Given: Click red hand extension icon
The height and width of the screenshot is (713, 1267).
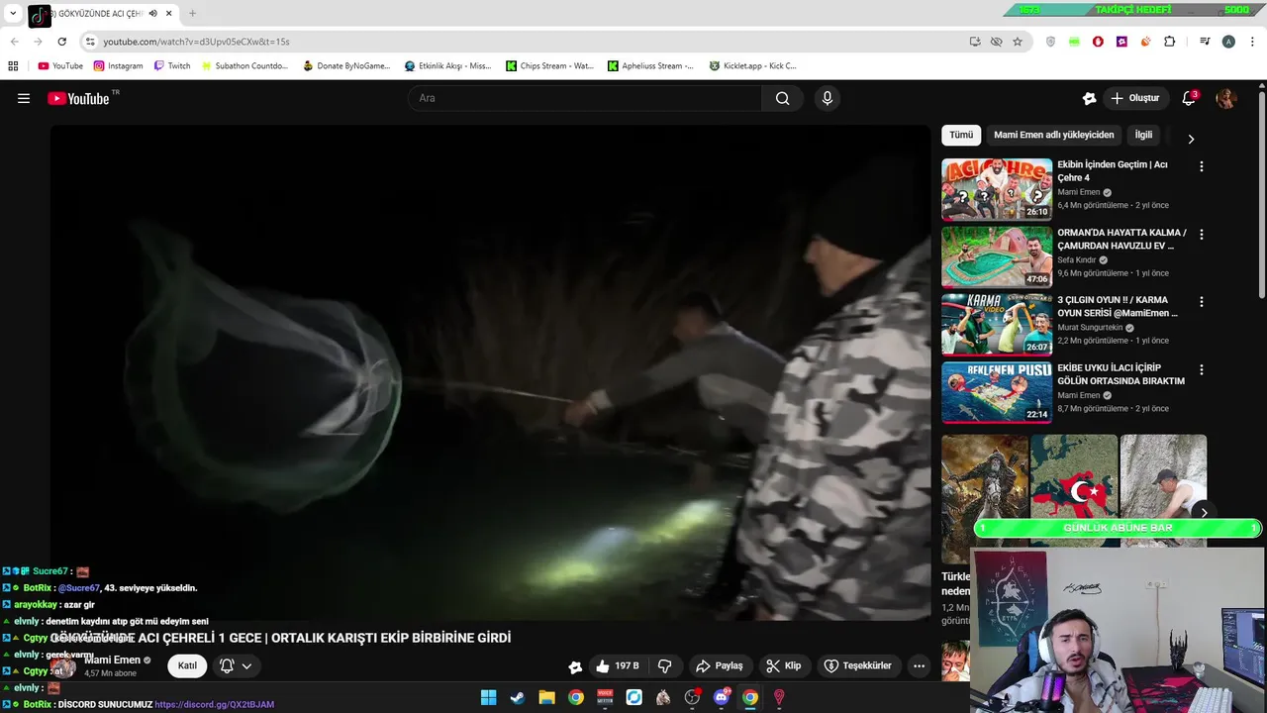Looking at the screenshot, I should pos(1098,42).
